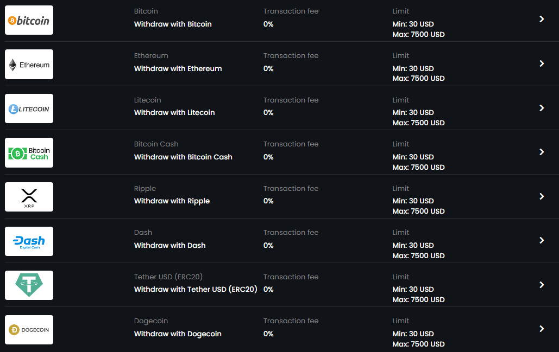
Task: Choose the Bitcoin Cash logo
Action: pyautogui.click(x=29, y=153)
